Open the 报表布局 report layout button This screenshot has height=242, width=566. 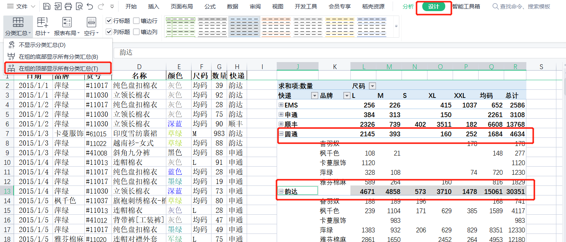pos(67,26)
